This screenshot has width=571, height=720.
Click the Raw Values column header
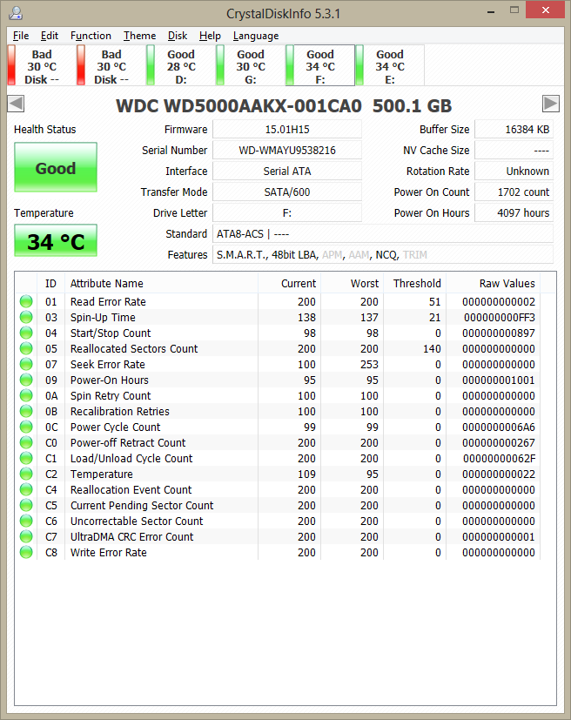pyautogui.click(x=493, y=283)
